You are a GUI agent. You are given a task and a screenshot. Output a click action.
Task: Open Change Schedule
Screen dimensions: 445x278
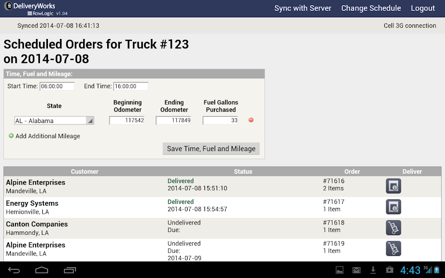pyautogui.click(x=371, y=8)
